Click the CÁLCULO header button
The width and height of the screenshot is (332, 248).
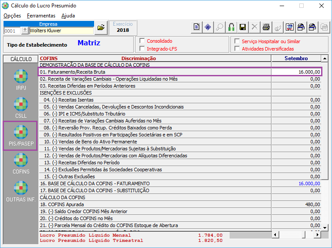(21, 59)
